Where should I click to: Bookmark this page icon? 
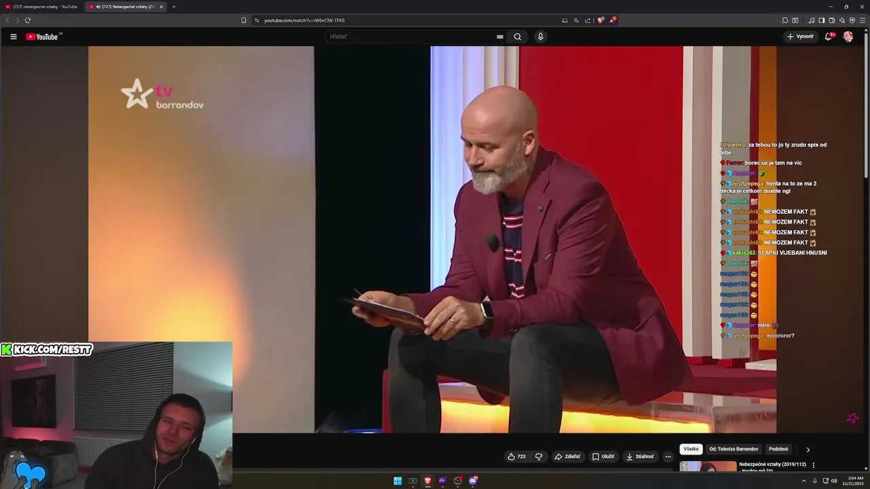tap(243, 20)
